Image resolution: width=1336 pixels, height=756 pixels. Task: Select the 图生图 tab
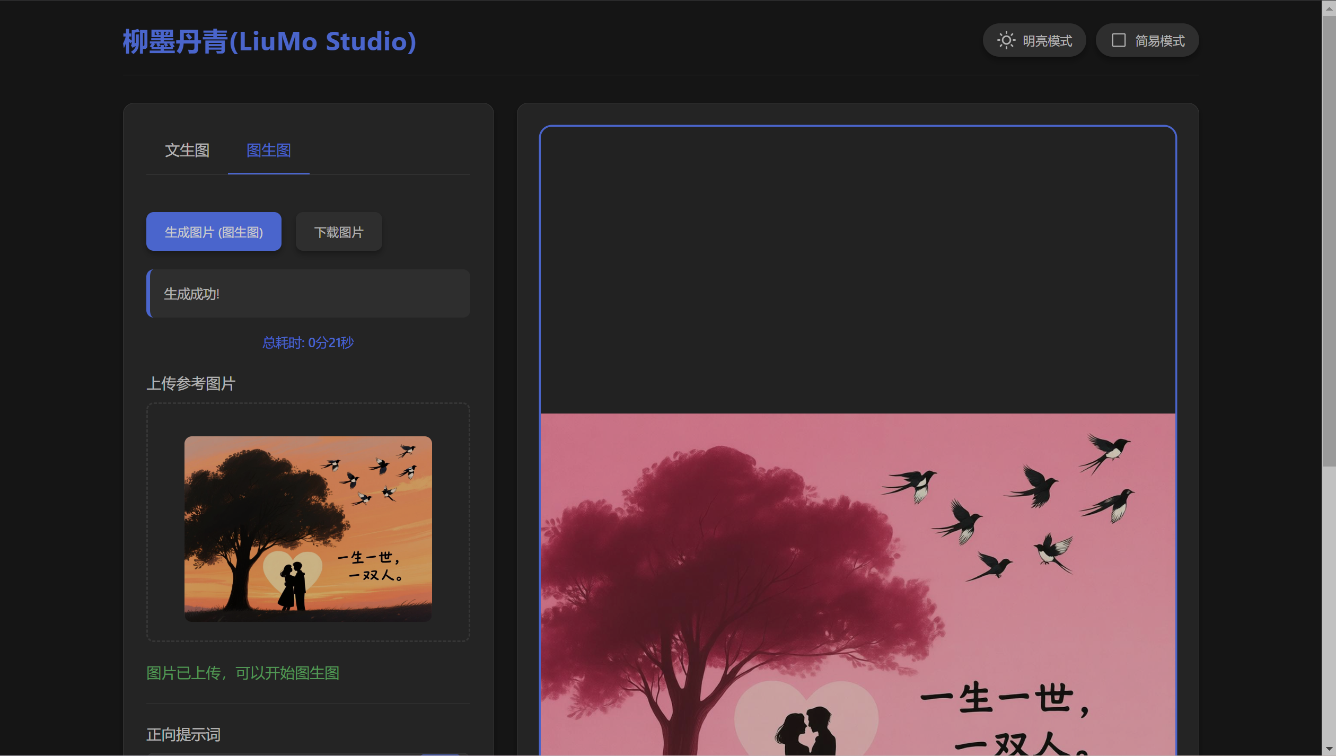[268, 151]
